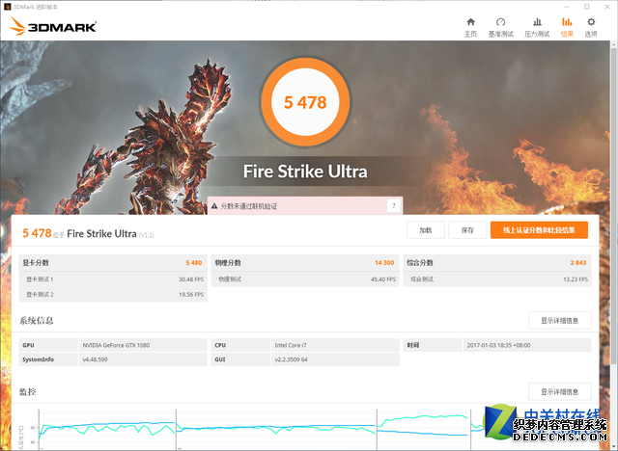Screen dimensions: 618x451
Task: Click the 系统信息 section heading
Action: pyautogui.click(x=37, y=321)
